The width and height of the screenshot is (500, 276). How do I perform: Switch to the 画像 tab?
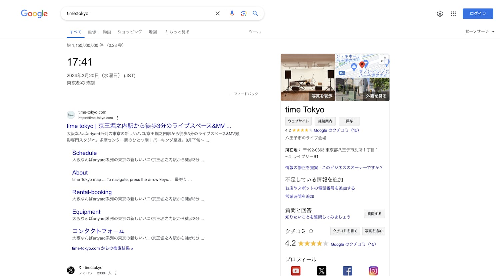92,32
